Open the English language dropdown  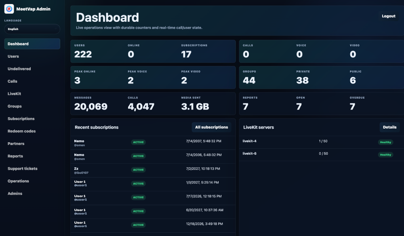click(32, 29)
